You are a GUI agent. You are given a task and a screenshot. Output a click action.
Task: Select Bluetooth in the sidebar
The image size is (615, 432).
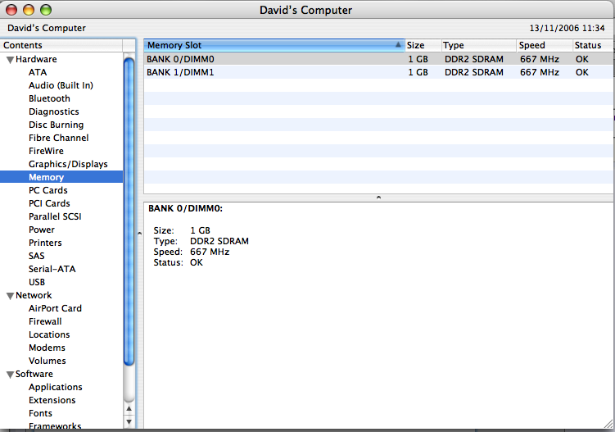pyautogui.click(x=49, y=98)
